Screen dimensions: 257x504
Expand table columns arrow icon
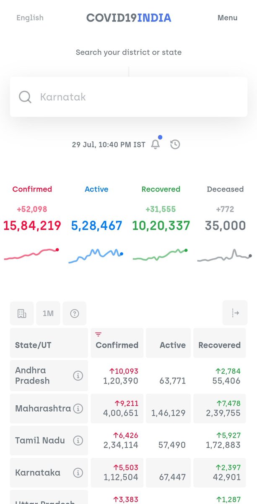235,313
